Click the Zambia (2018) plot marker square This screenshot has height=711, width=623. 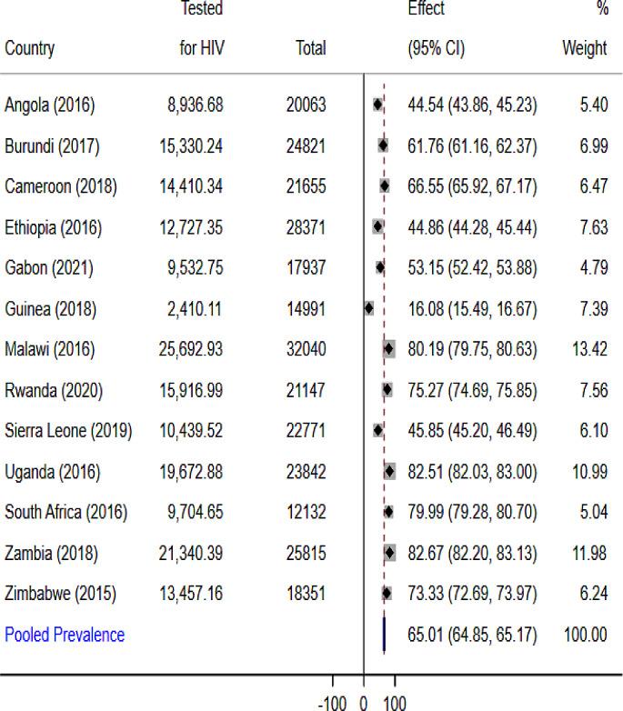click(x=390, y=552)
